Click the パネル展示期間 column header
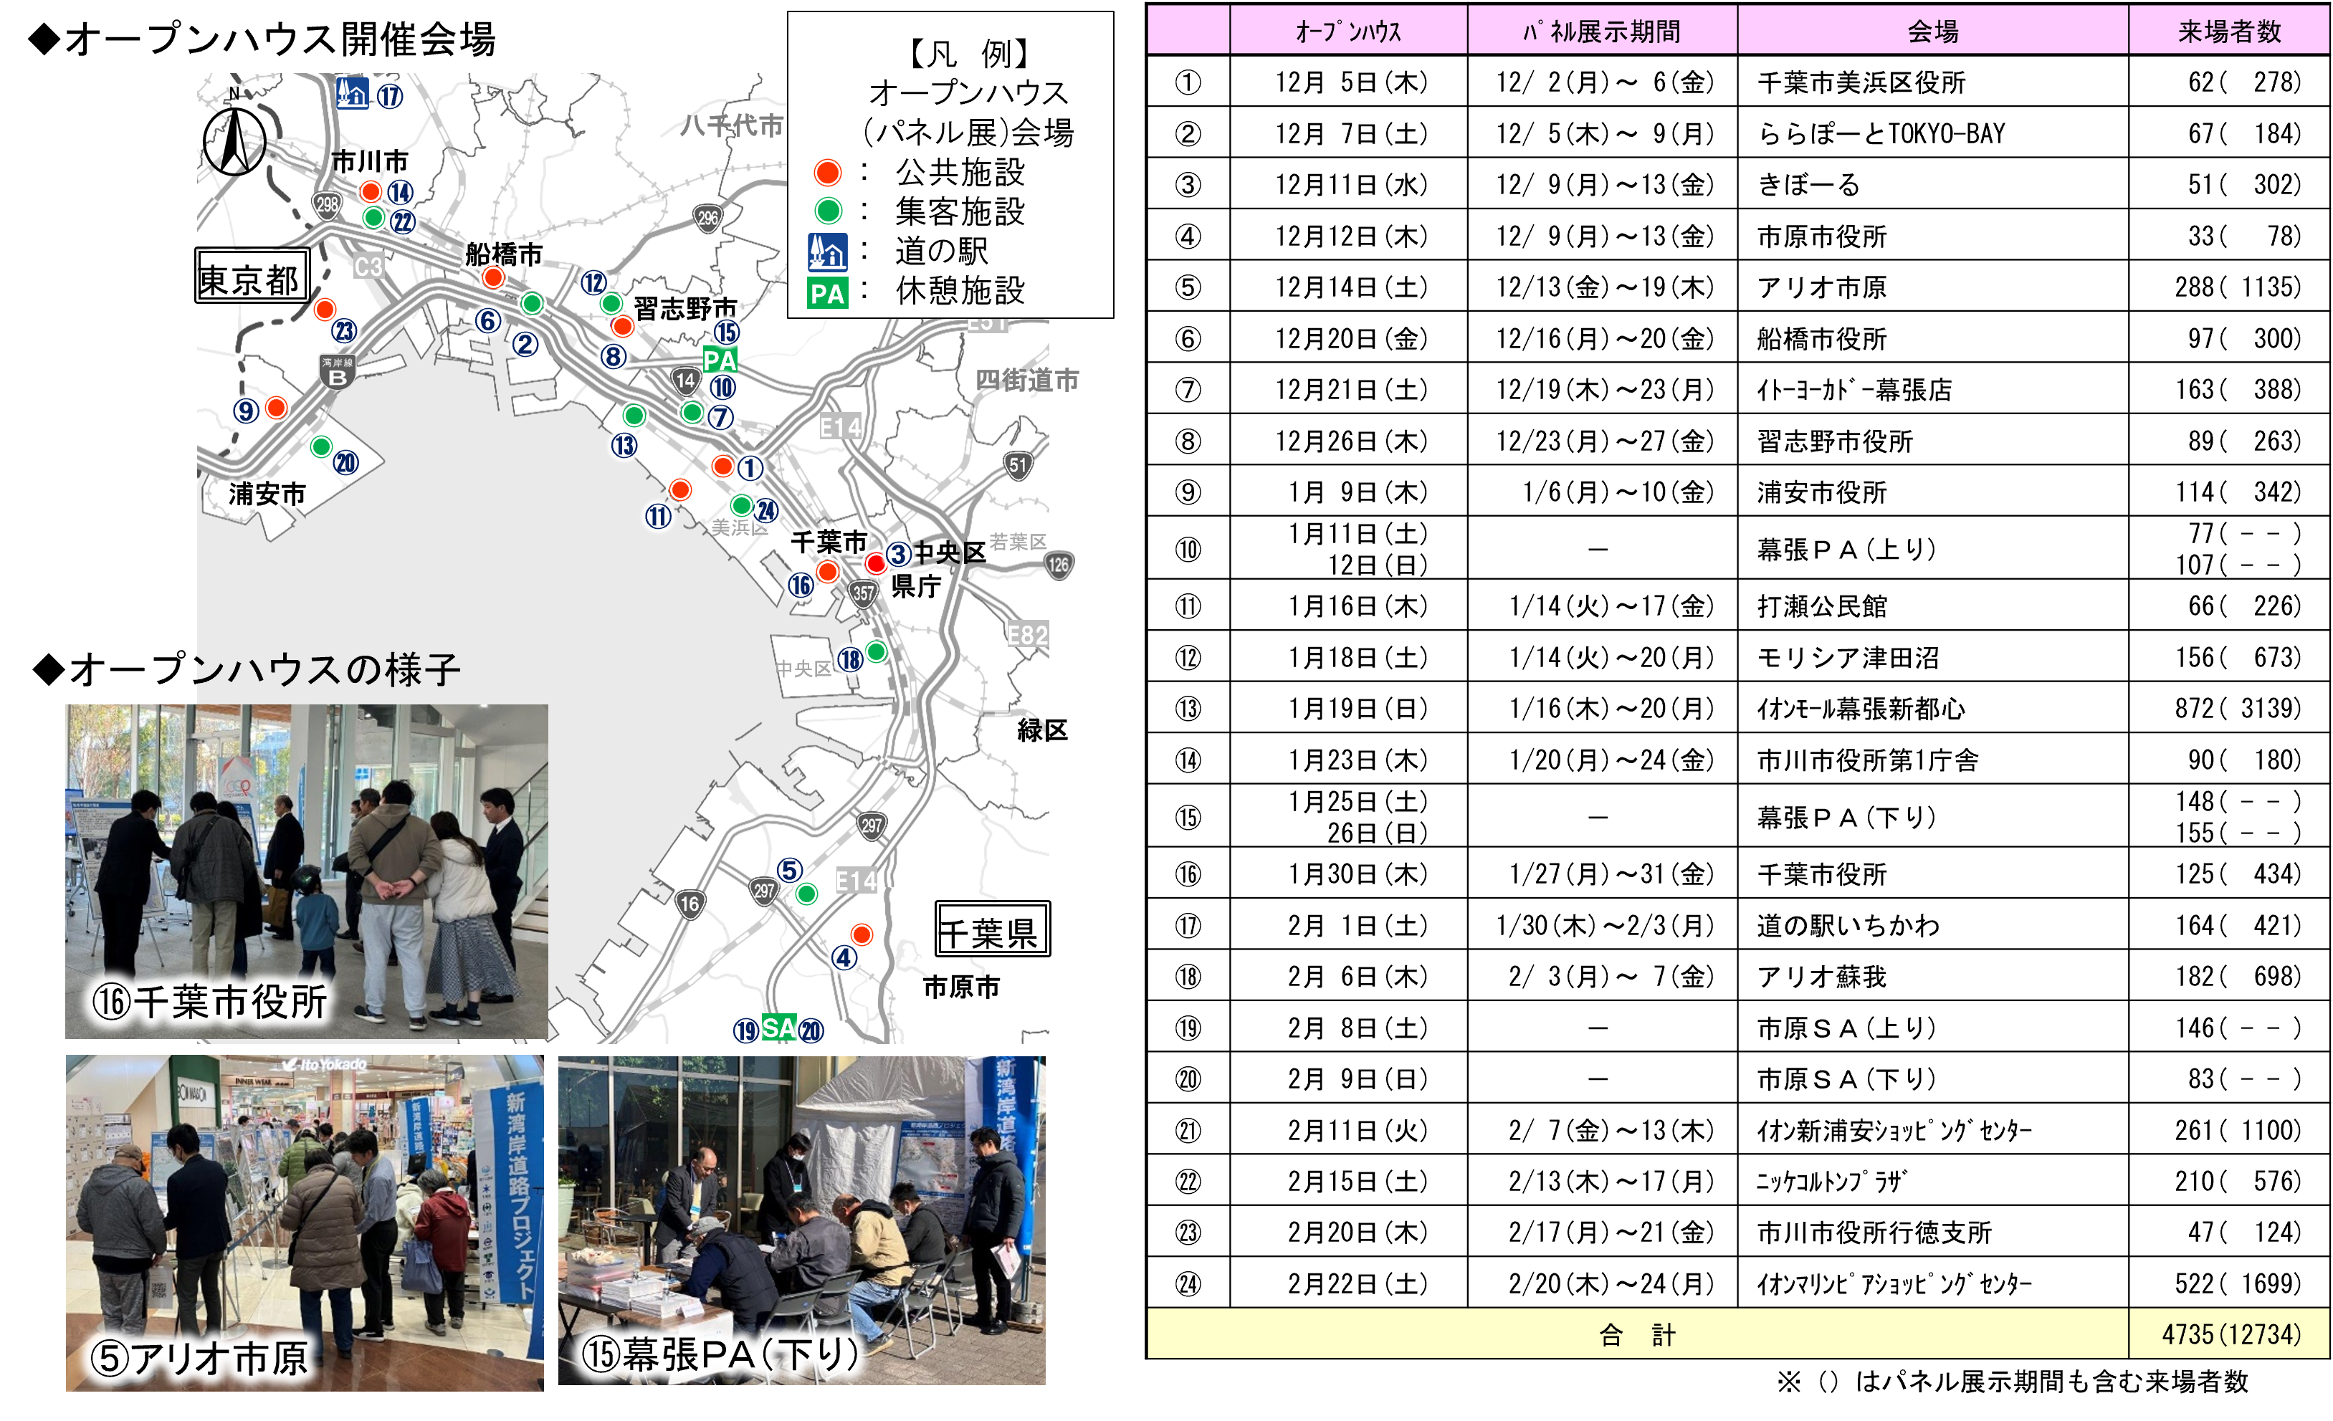Screen dimensions: 2333x1421 [x=1601, y=32]
